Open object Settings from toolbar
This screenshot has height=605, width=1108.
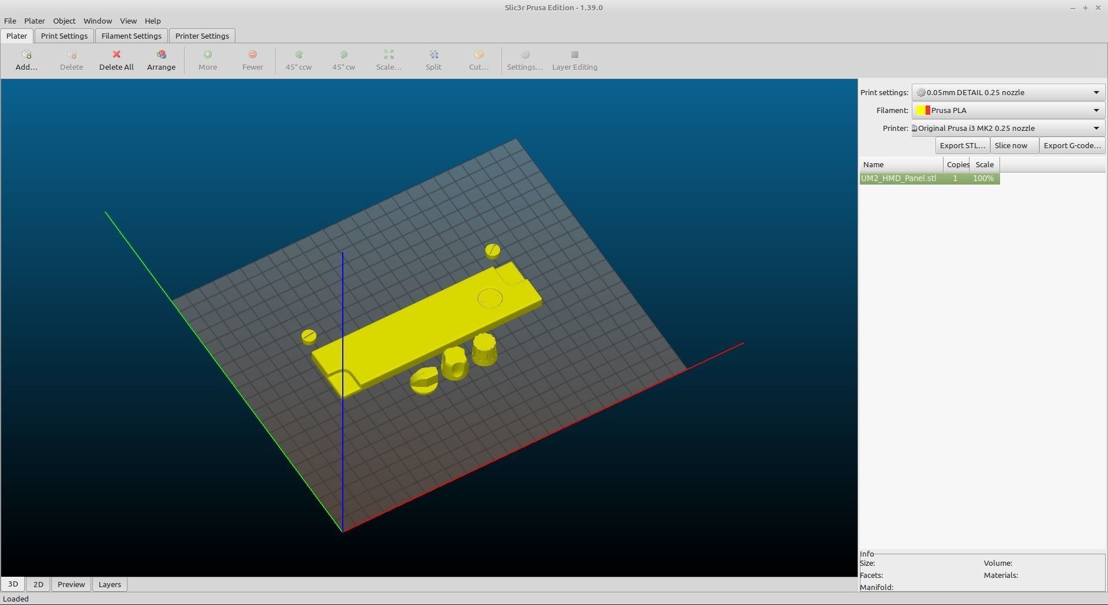tap(525, 60)
